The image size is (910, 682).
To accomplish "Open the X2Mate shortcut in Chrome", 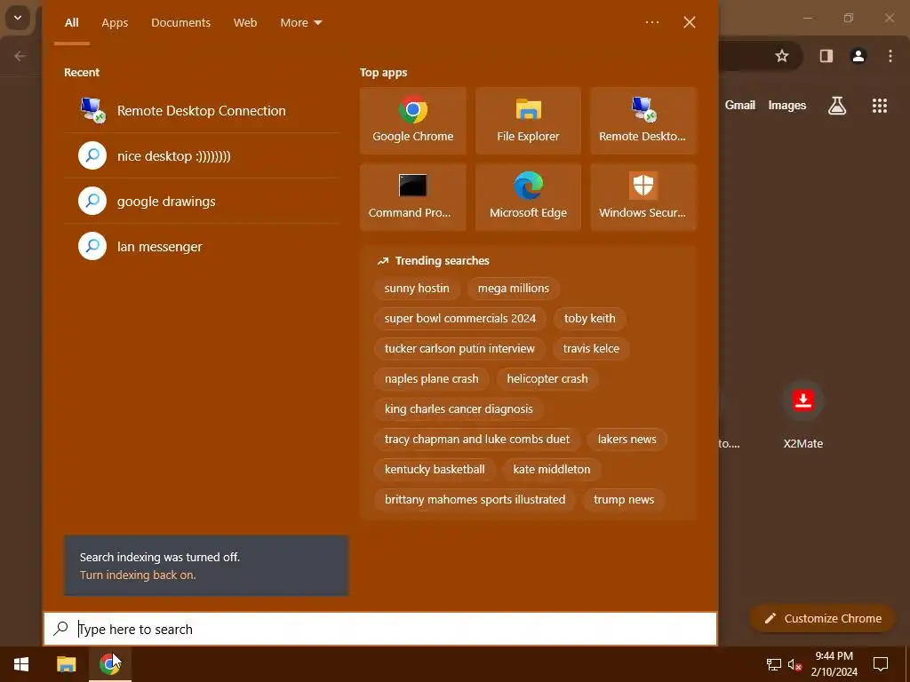I will click(x=803, y=414).
